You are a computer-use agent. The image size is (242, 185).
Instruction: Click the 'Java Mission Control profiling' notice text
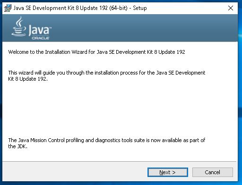click(107, 143)
